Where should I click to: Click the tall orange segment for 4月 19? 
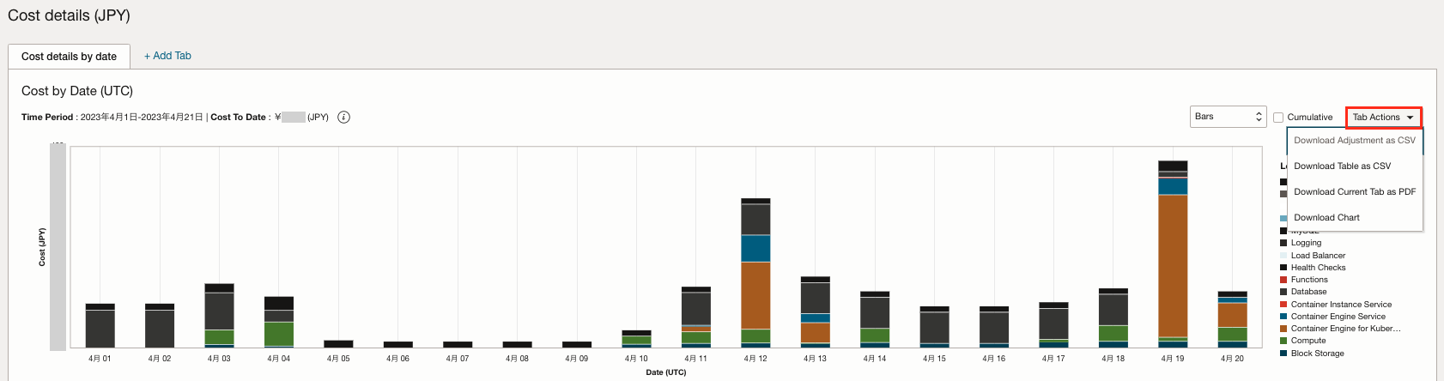point(1172,266)
